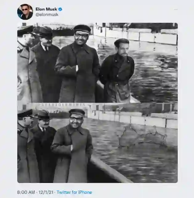194x198 pixels.
Task: Click the 8:00 AM time text
Action: click(x=26, y=192)
